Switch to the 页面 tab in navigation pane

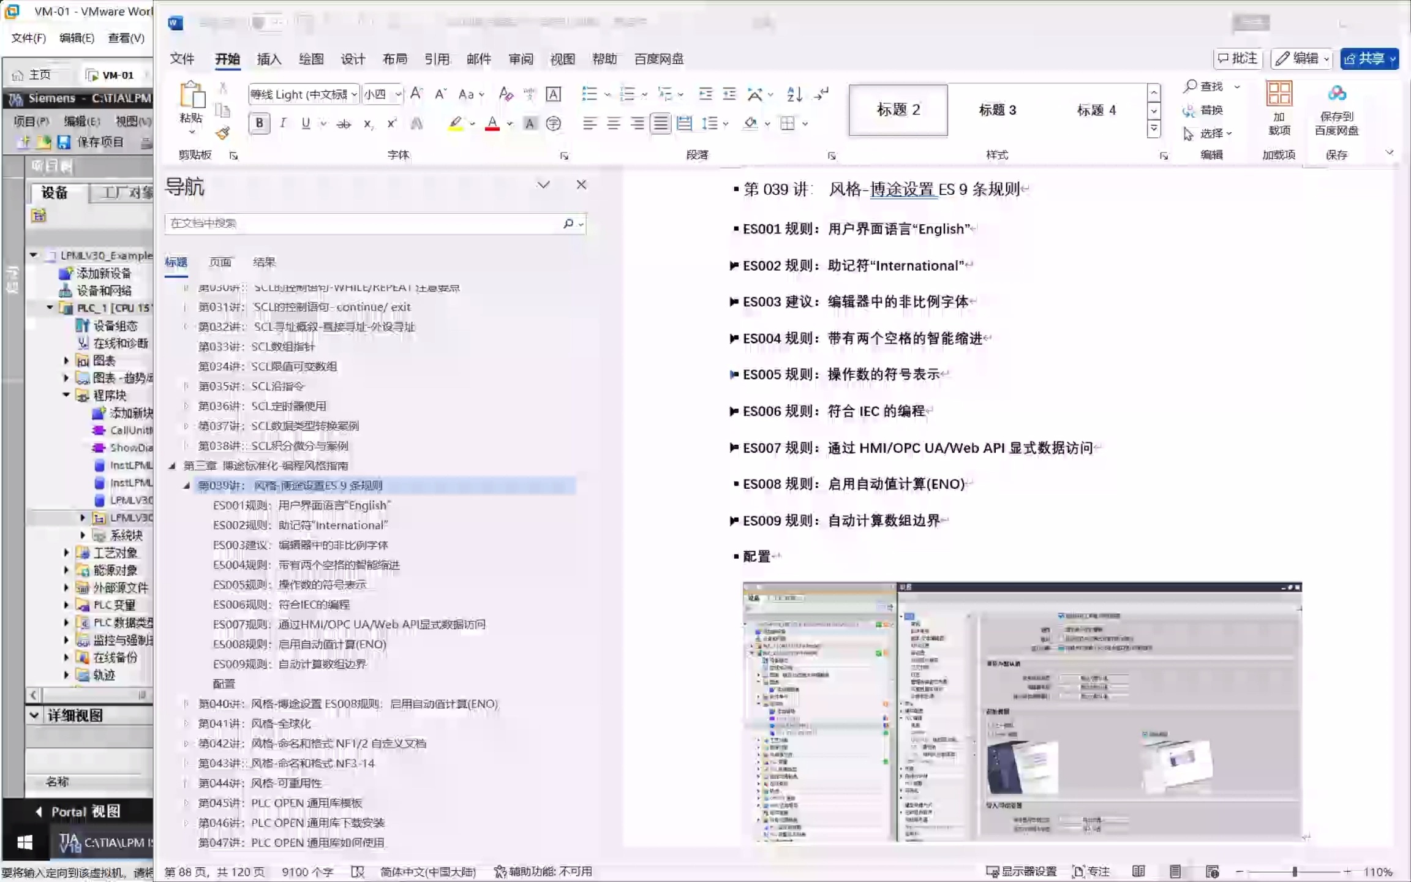point(220,262)
